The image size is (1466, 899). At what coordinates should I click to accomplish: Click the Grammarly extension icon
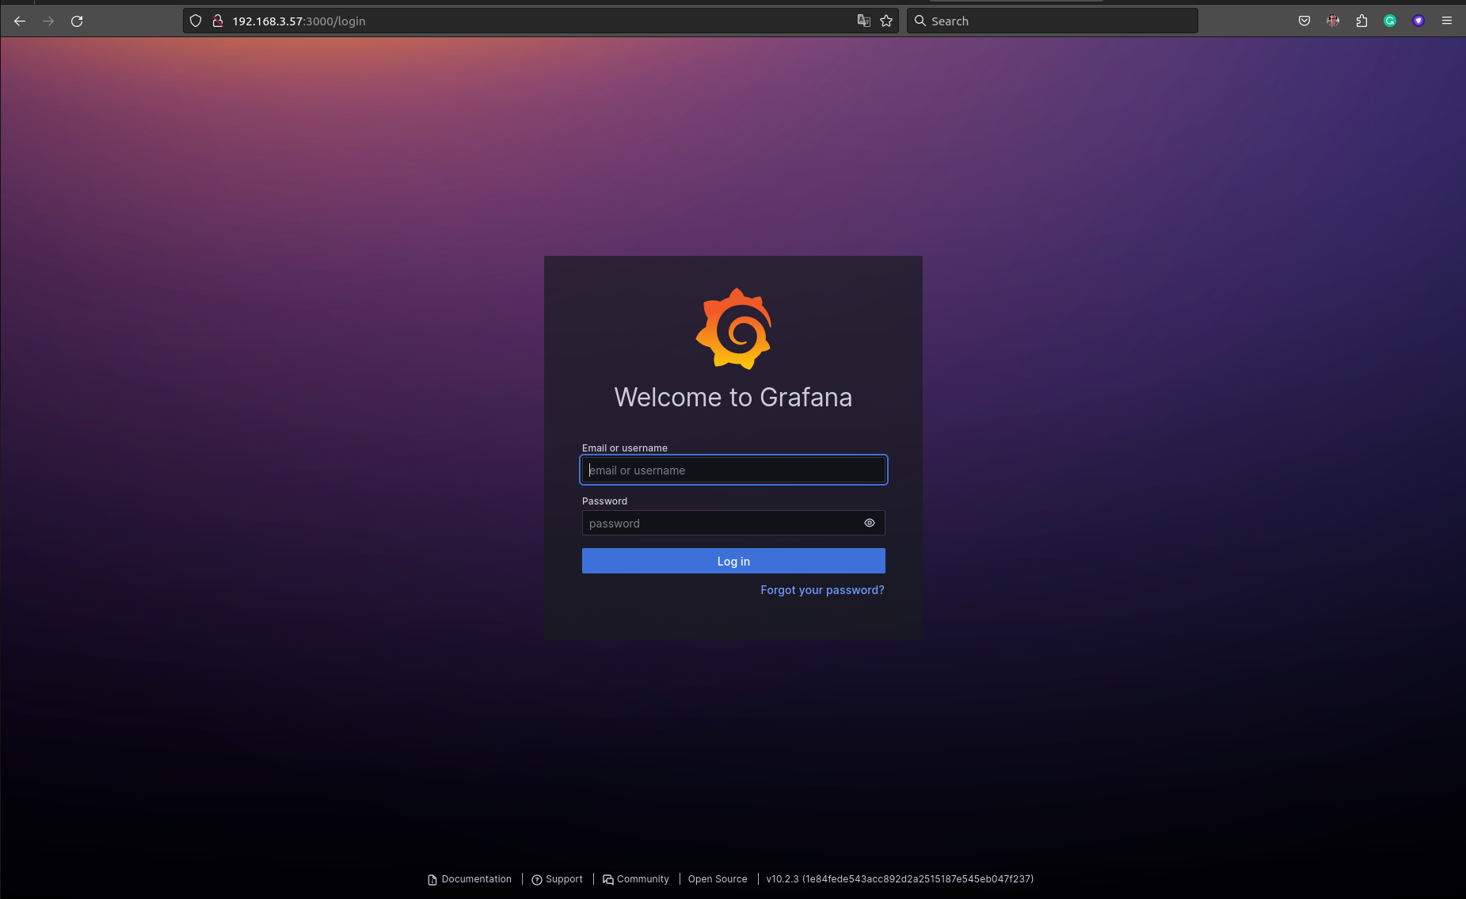click(x=1390, y=21)
